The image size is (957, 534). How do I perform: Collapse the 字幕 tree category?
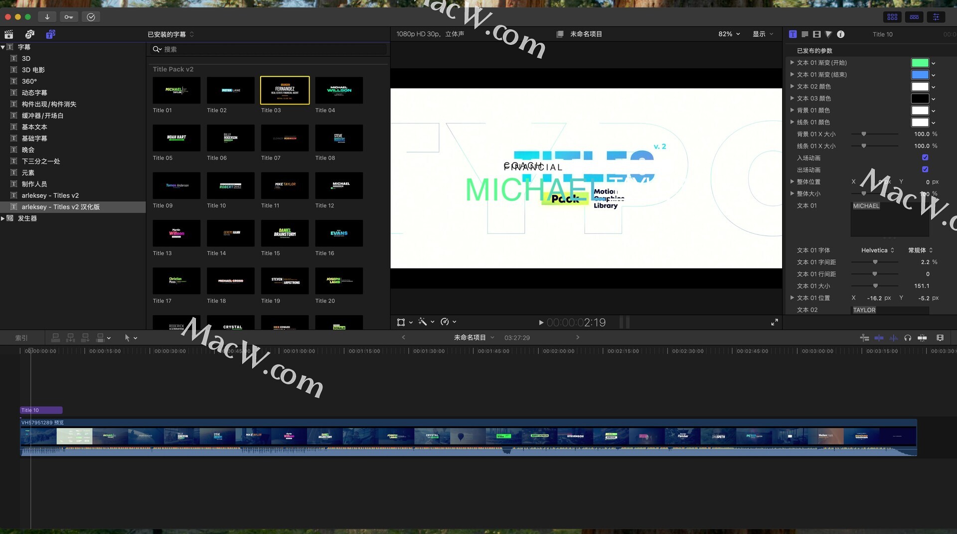pos(3,47)
